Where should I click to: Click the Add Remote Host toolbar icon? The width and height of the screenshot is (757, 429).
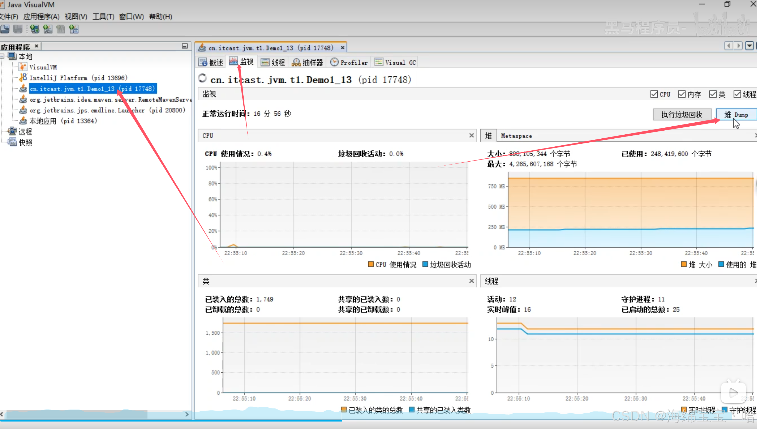coord(34,29)
